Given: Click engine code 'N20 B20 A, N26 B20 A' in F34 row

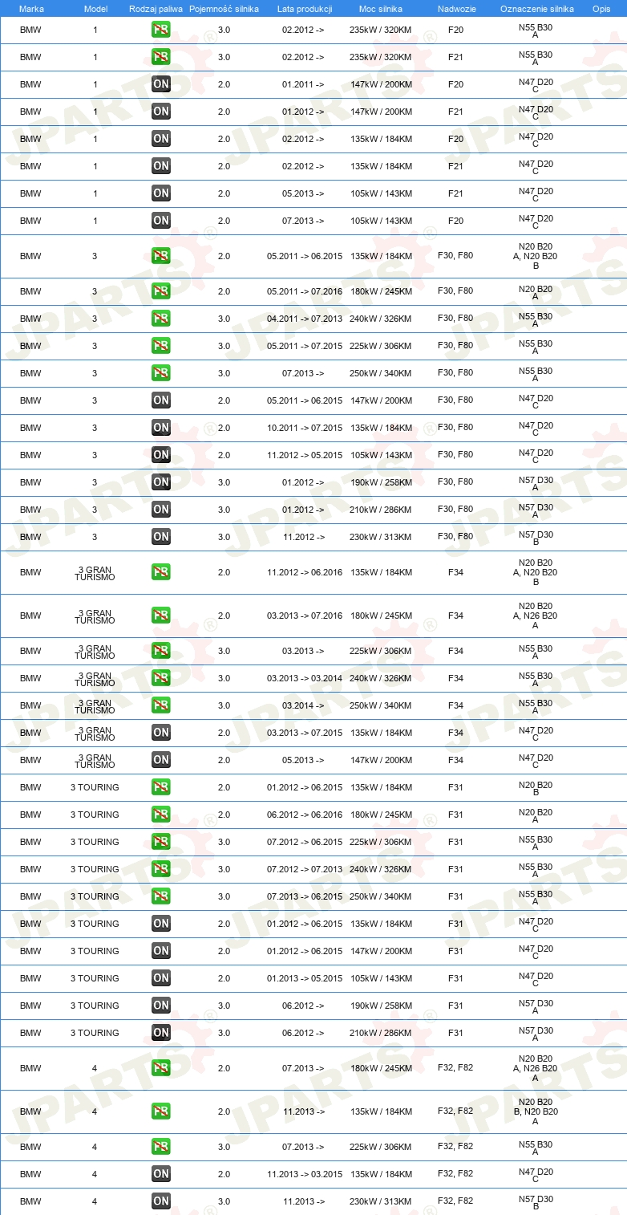Looking at the screenshot, I should (536, 616).
